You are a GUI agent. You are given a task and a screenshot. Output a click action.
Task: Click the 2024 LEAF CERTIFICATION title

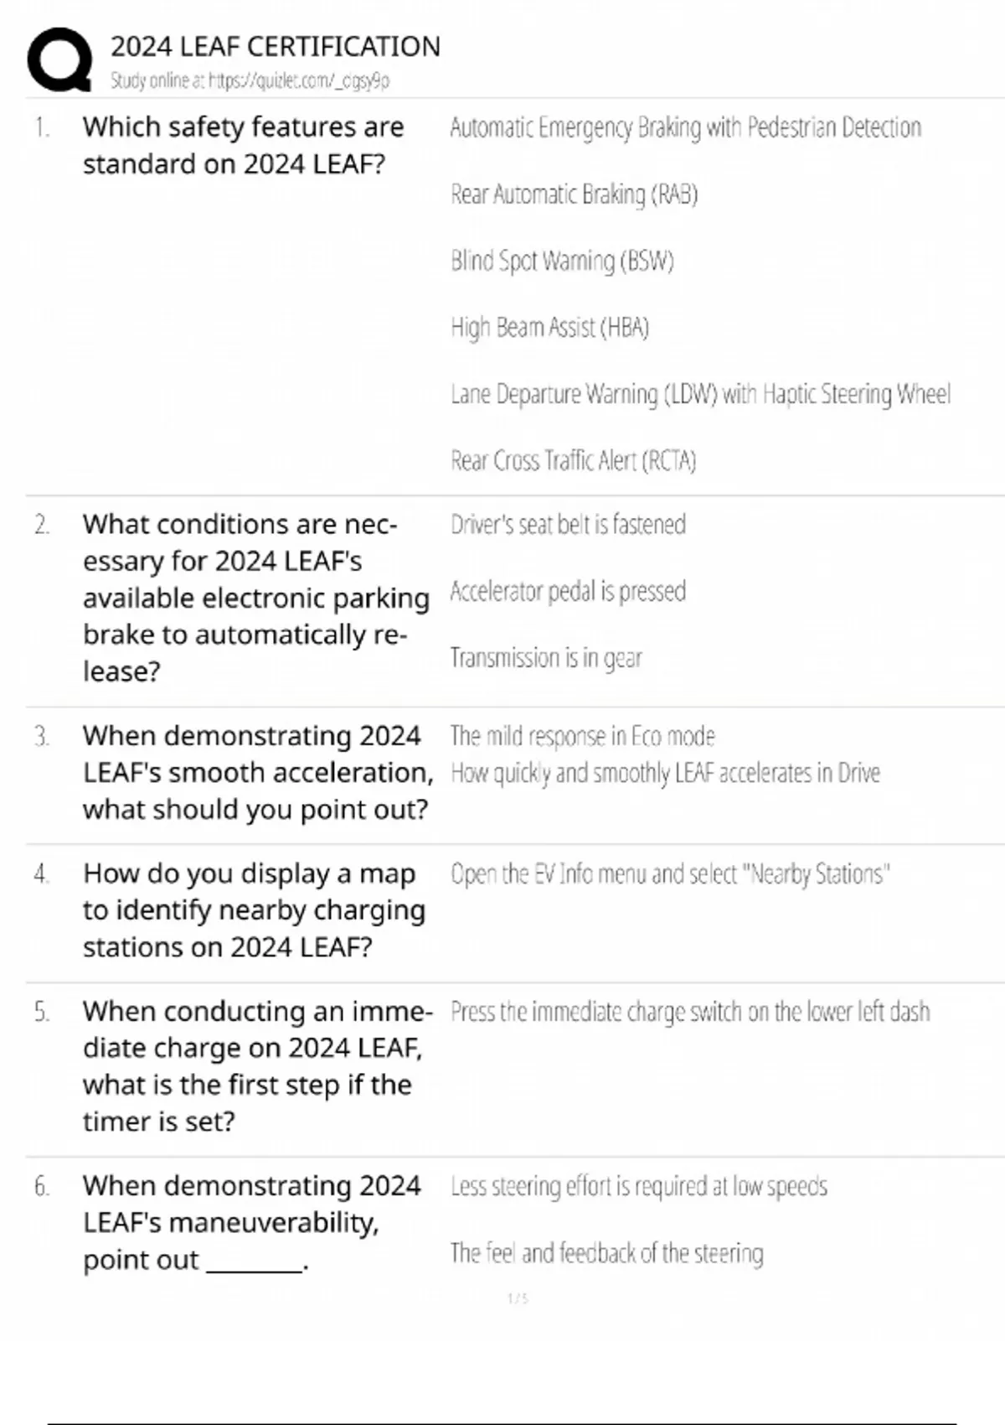pos(276,46)
